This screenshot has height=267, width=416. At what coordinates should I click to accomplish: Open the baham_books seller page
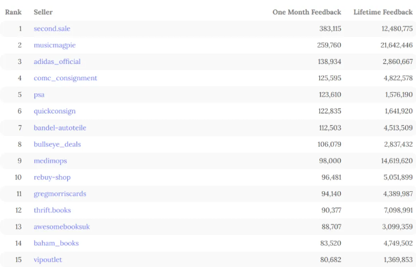pyautogui.click(x=56, y=243)
